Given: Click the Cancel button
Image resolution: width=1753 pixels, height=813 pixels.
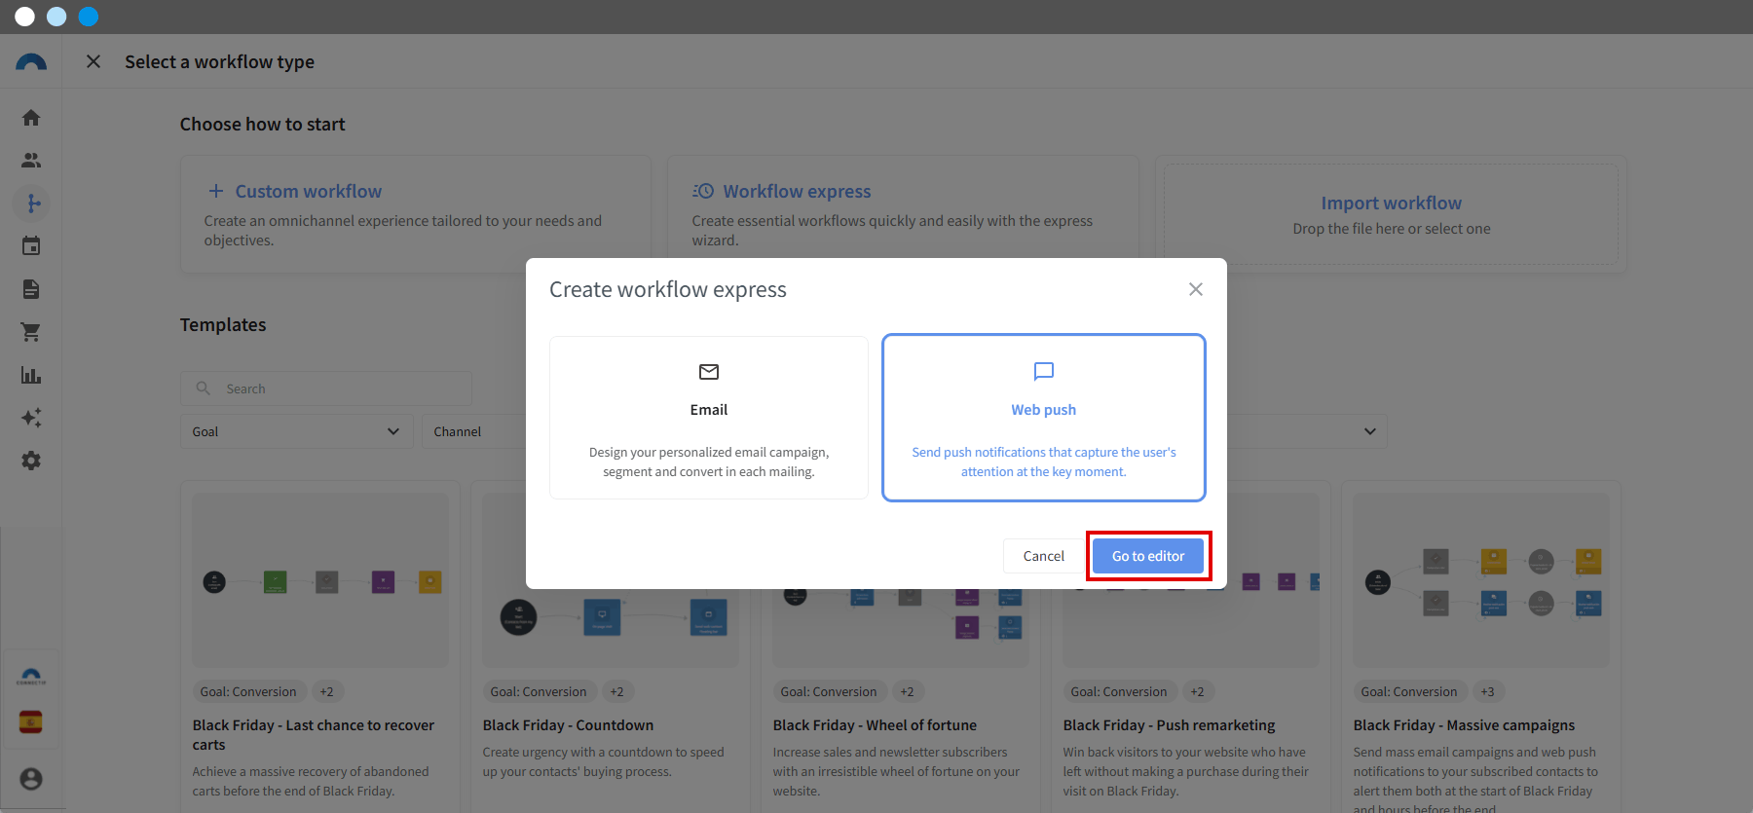Looking at the screenshot, I should click(1044, 556).
